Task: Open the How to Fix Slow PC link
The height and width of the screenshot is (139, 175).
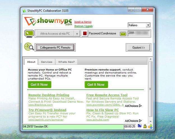Action: [x=102, y=110]
